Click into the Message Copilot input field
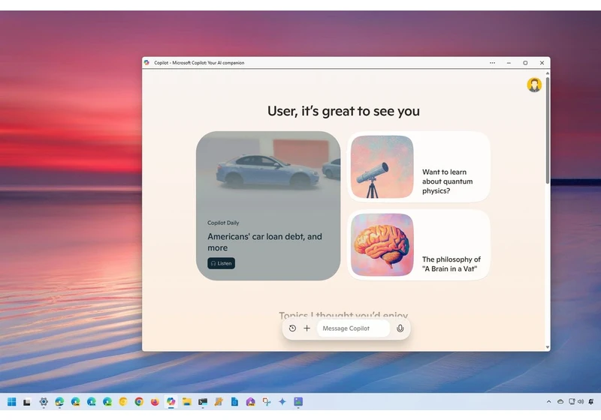The width and height of the screenshot is (601, 420). 353,328
